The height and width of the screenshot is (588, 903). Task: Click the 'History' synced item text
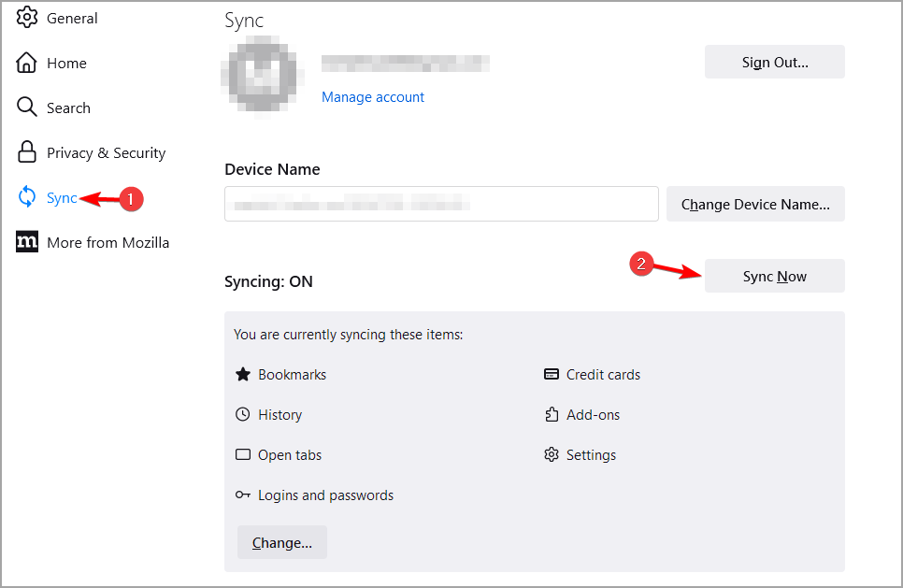tap(279, 415)
